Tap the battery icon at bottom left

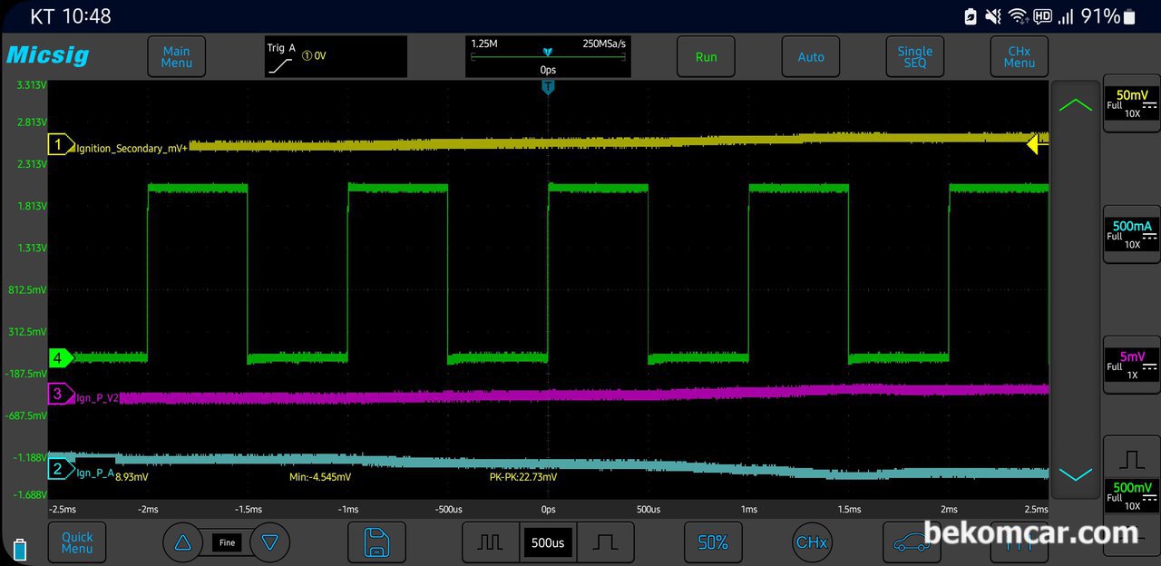point(20,549)
